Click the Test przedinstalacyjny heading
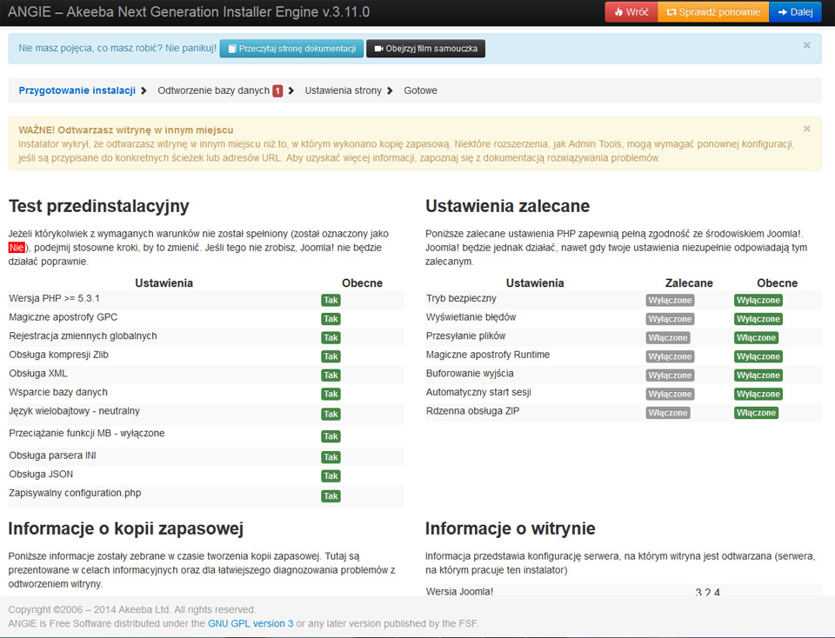The width and height of the screenshot is (835, 638). tap(99, 206)
